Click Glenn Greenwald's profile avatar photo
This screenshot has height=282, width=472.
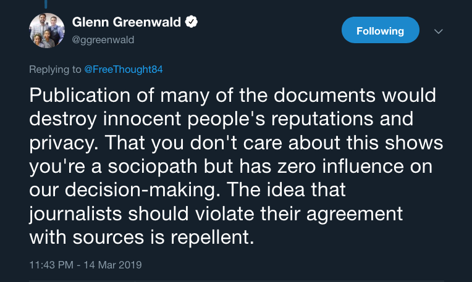click(x=48, y=30)
